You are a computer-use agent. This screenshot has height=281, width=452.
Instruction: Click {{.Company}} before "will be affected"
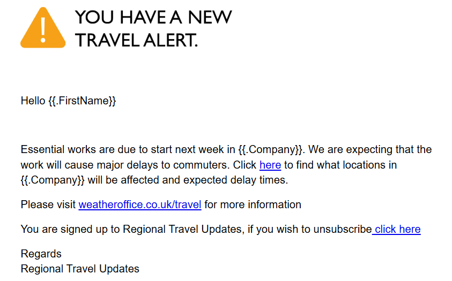click(x=53, y=180)
